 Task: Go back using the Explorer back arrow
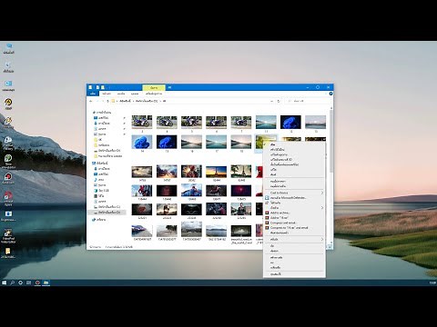tap(91, 101)
